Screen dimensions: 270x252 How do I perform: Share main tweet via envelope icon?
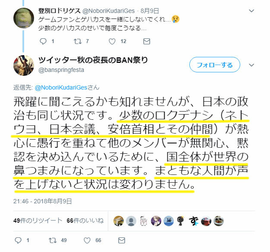122,240
